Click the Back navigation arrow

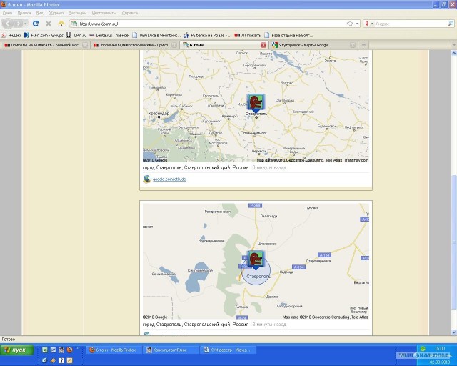pyautogui.click(x=8, y=24)
